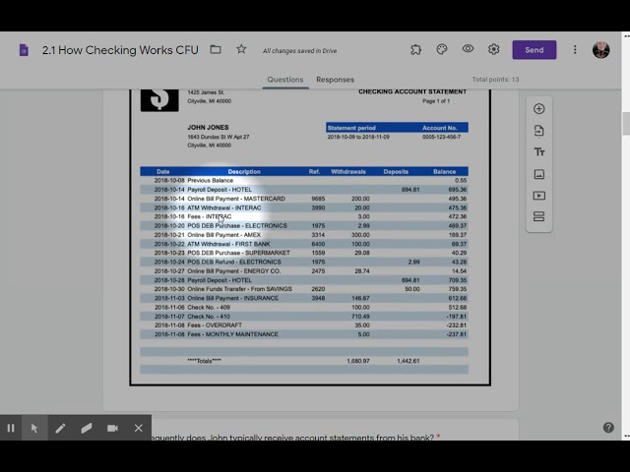630x472 pixels.
Task: Click 'Check No. - 410' row
Action: point(304,317)
